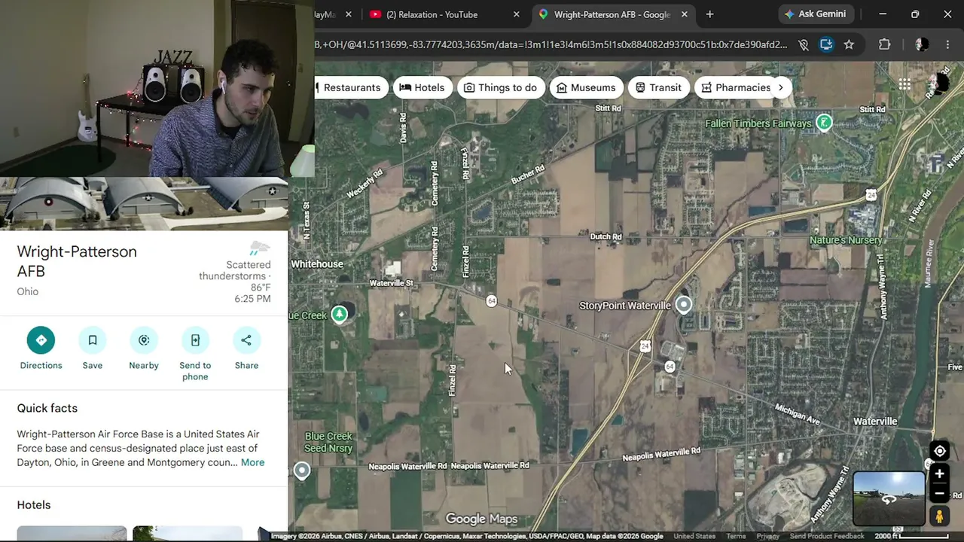Click the Install app icon in address bar
Viewport: 964px width, 542px height.
(826, 44)
